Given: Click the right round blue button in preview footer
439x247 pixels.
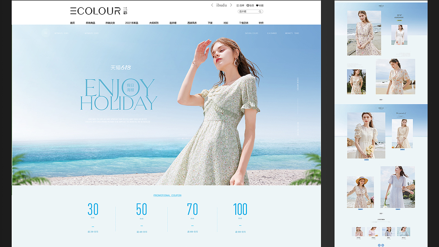Looking at the screenshot, I should (x=383, y=245).
